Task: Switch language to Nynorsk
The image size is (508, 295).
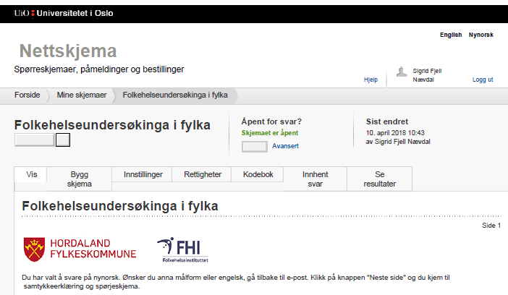Action: 481,35
